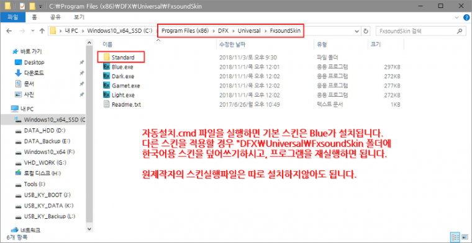This screenshot has height=243, width=472.
Task: Open DATA_HDD (D:) drive
Action: pyautogui.click(x=44, y=130)
